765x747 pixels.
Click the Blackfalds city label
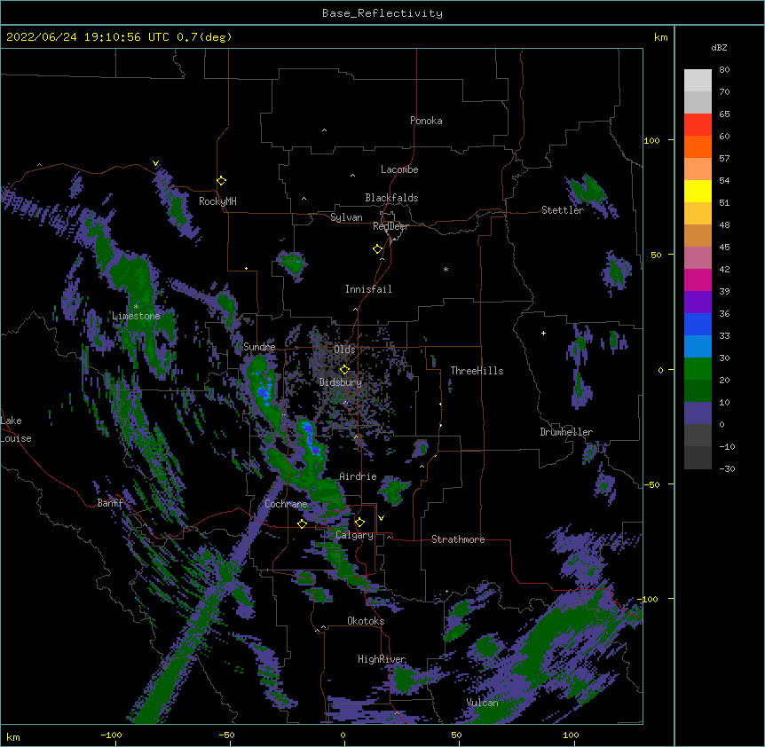coord(391,198)
